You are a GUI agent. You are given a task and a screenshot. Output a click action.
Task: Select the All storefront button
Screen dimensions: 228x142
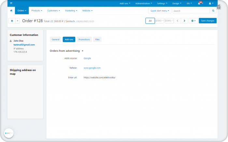coord(150,21)
